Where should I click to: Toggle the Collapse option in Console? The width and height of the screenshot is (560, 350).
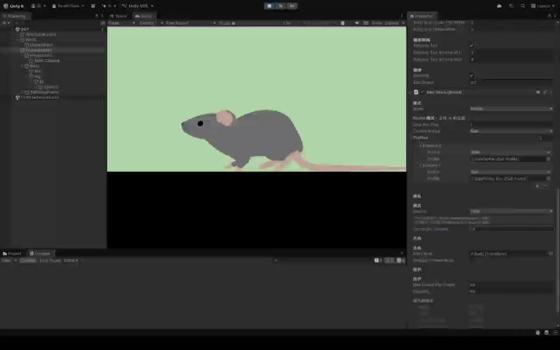click(28, 261)
